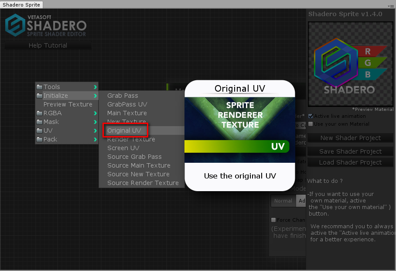This screenshot has width=396, height=271.
Task: Select the Normal blend mode button
Action: point(283,201)
